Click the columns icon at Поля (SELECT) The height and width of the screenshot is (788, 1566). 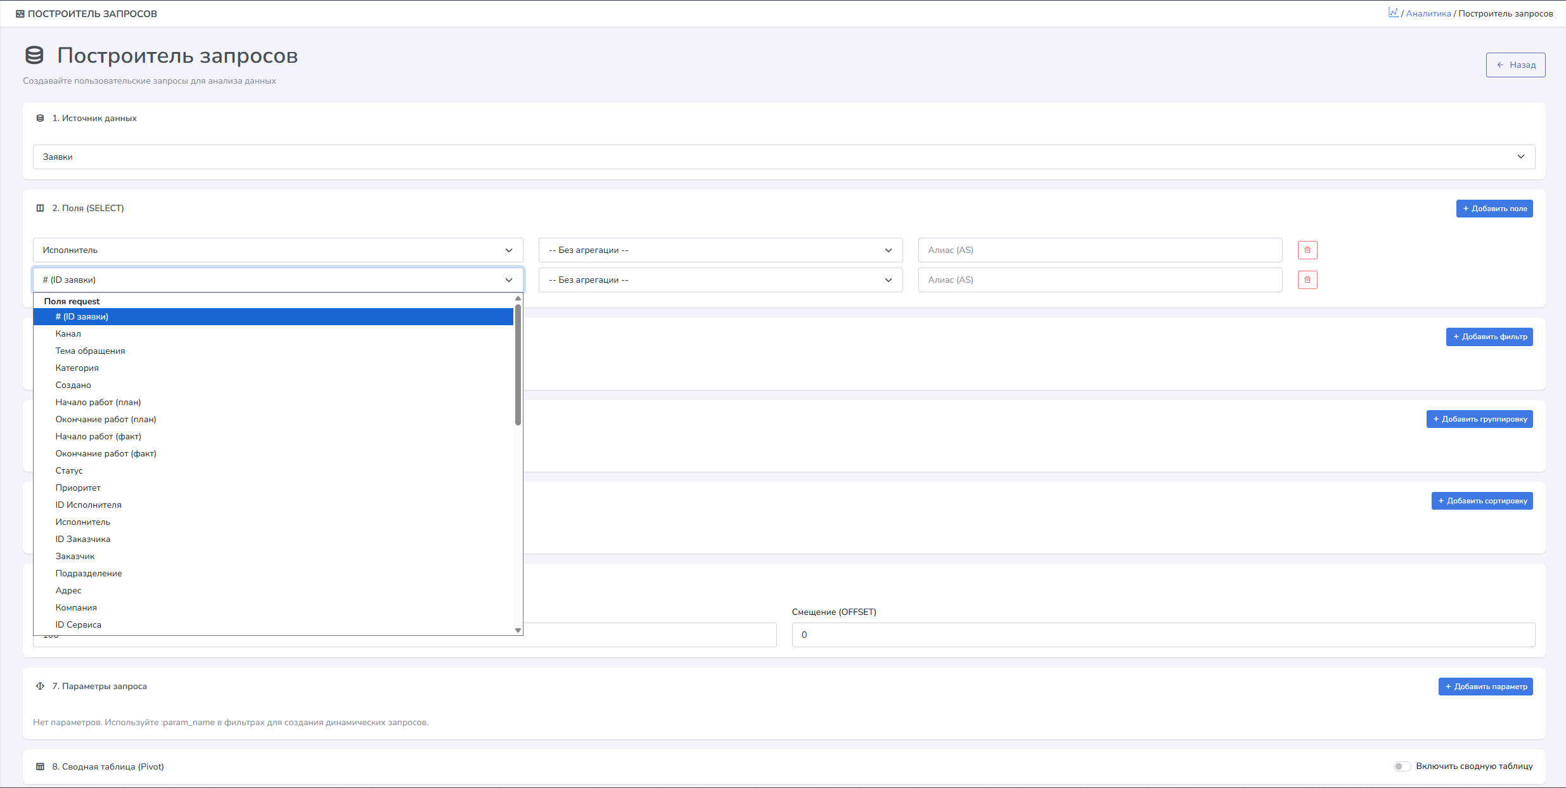[x=40, y=208]
